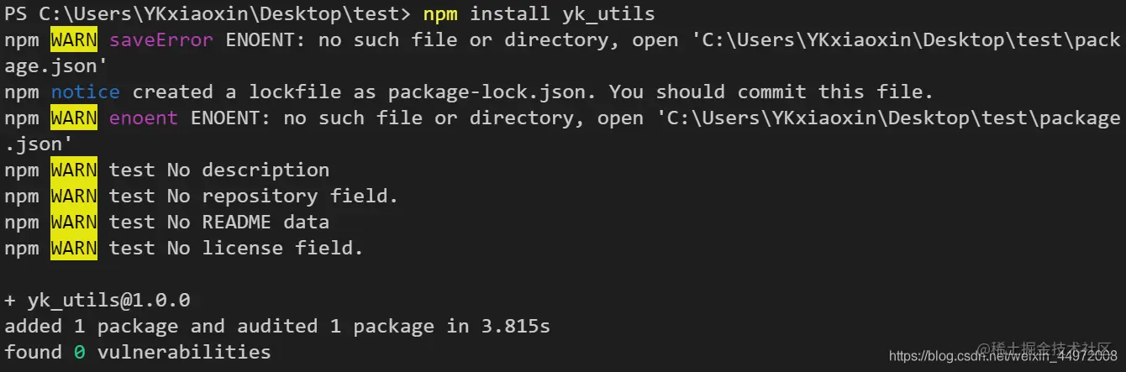Click the yellow WARN label before saveError
Viewport: 1126px width, 372px height.
pos(74,40)
